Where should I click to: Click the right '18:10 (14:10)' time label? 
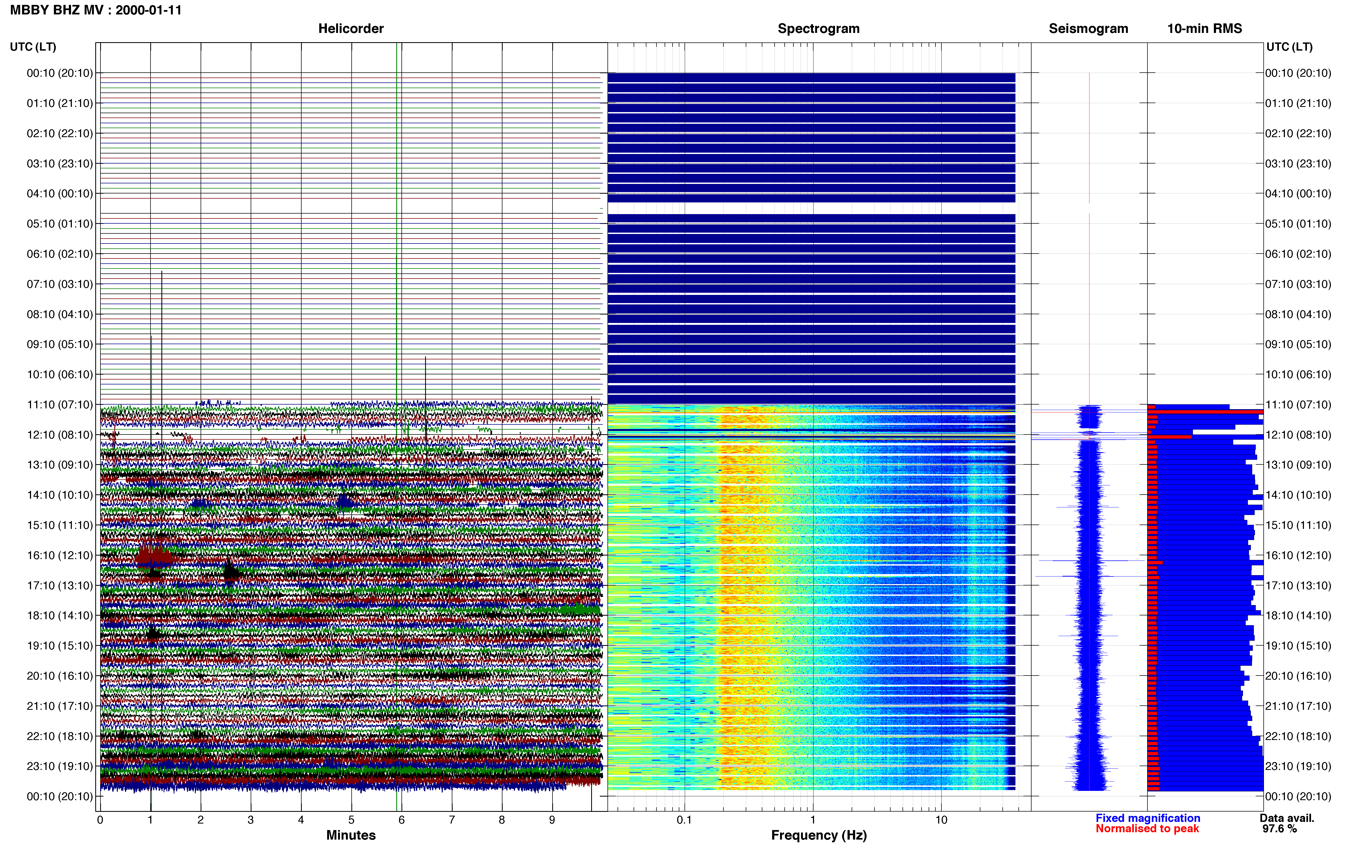pyautogui.click(x=1298, y=616)
